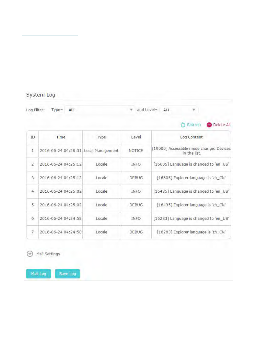Click the ID column header

32,137
